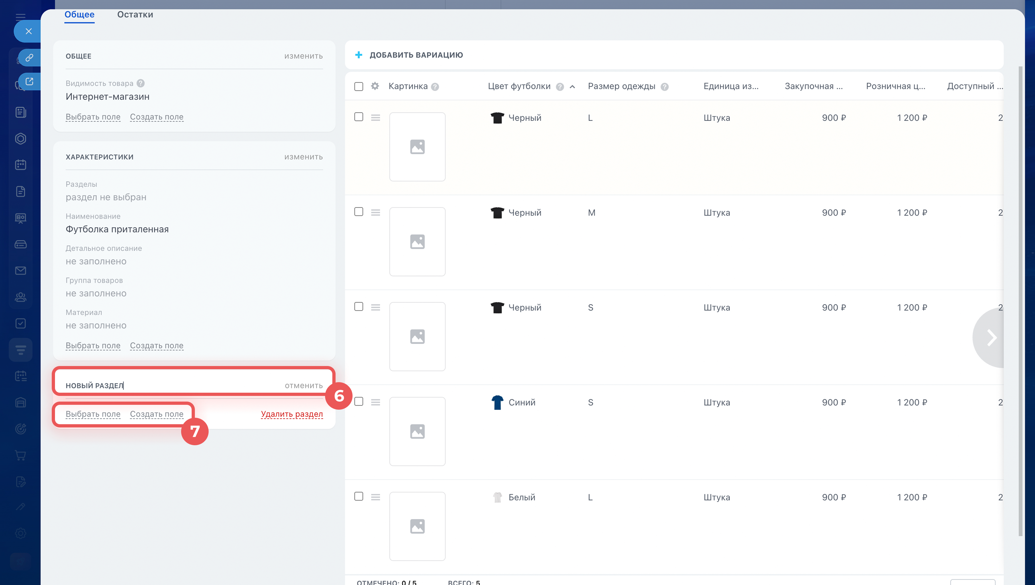Click the open in new window icon
The image size is (1035, 585).
(29, 82)
